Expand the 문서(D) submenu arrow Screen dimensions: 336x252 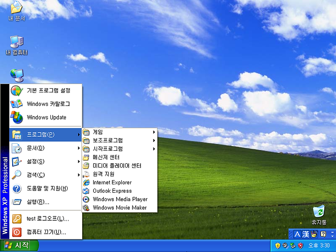tap(79, 148)
